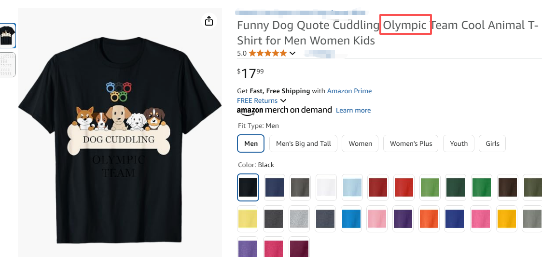Open the second product thumbnail

pos(8,65)
